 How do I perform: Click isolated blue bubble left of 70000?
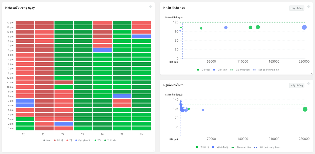203,110
